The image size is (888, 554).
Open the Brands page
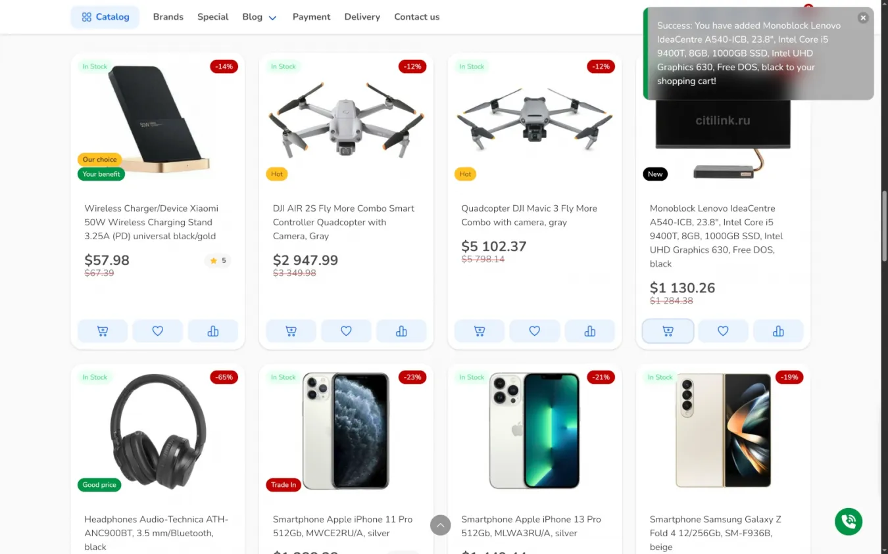point(168,17)
